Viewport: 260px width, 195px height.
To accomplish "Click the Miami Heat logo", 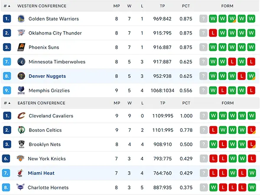I will (20, 173).
